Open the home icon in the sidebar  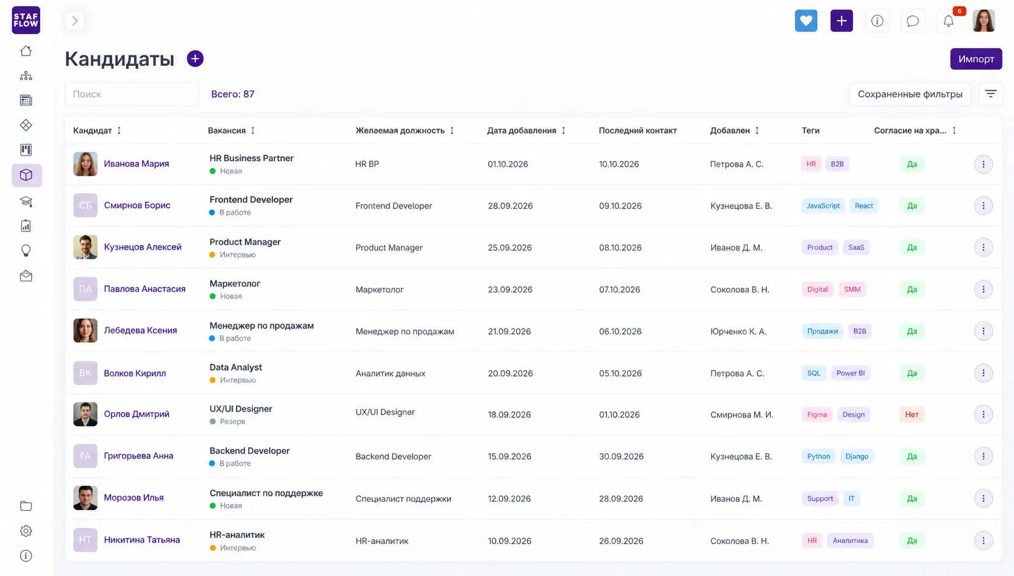[x=26, y=51]
